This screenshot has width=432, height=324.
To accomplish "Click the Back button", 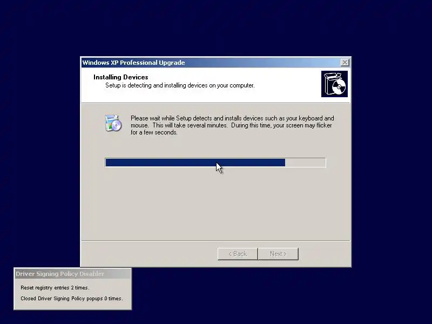I will pyautogui.click(x=238, y=254).
